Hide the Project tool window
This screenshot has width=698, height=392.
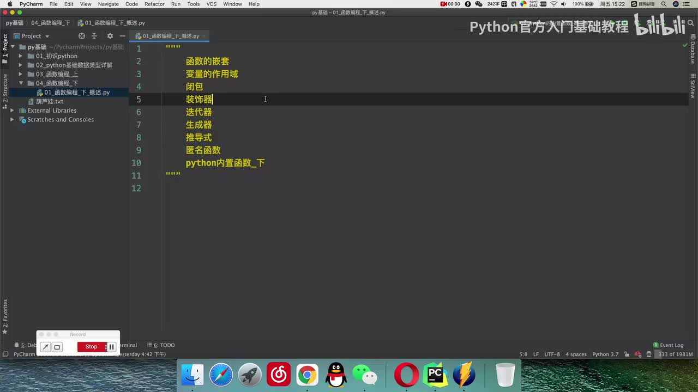coord(122,36)
